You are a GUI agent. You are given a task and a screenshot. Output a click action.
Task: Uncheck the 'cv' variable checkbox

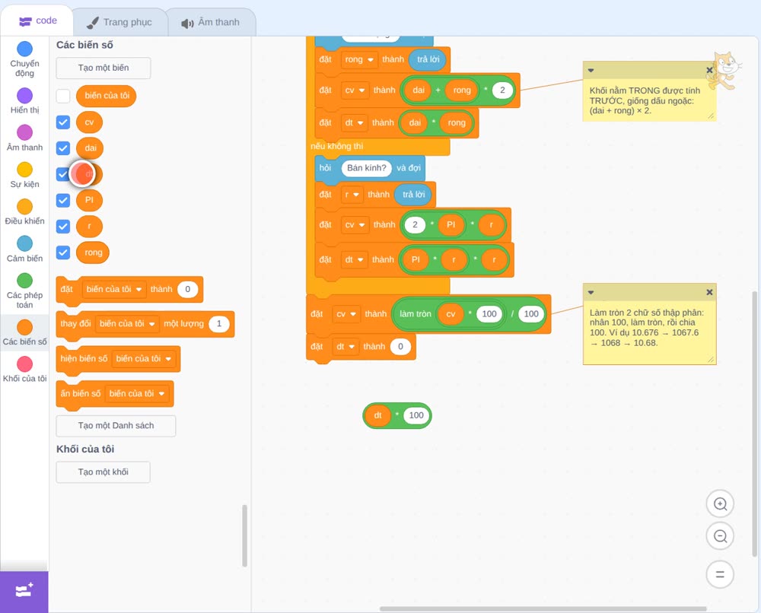63,122
